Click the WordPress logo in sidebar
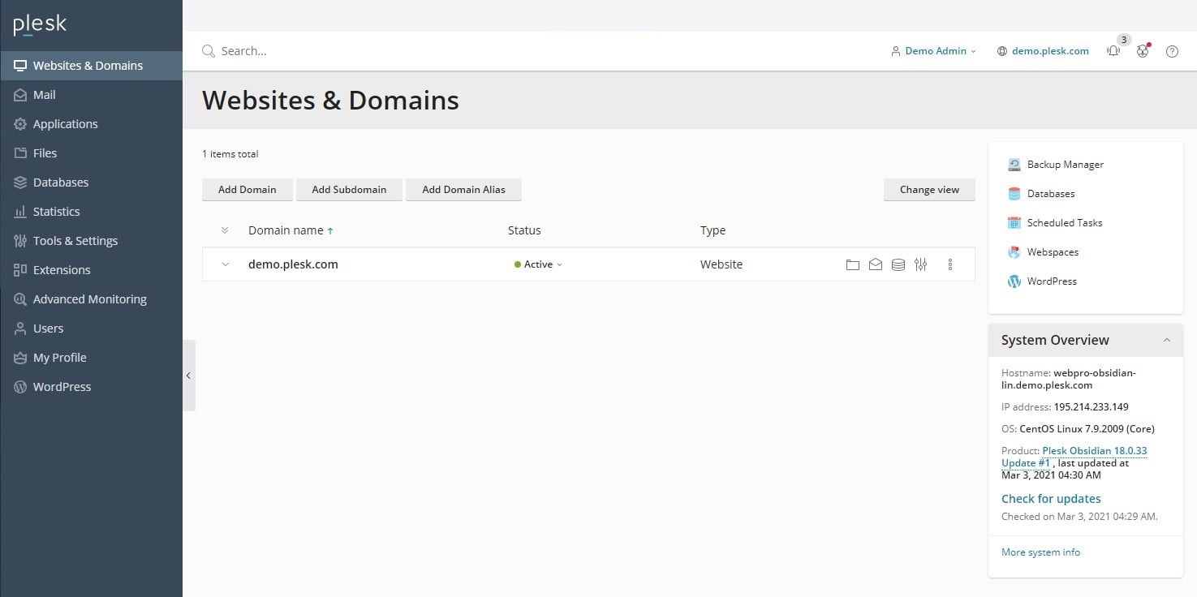 coord(20,387)
